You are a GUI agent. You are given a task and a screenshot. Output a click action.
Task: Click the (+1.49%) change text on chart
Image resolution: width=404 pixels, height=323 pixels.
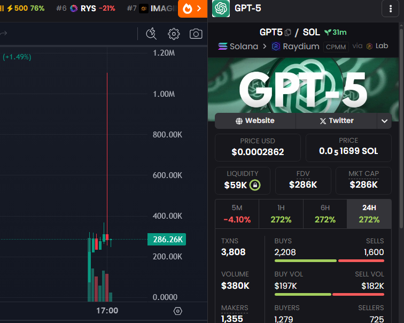tap(17, 57)
